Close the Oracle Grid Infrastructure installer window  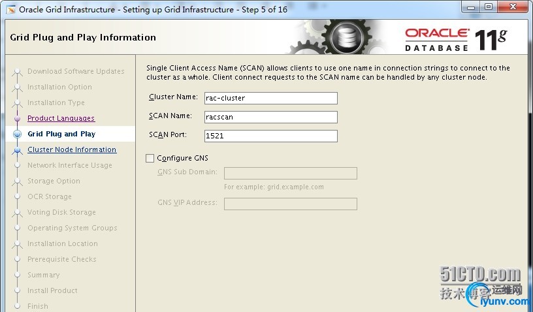pos(513,7)
